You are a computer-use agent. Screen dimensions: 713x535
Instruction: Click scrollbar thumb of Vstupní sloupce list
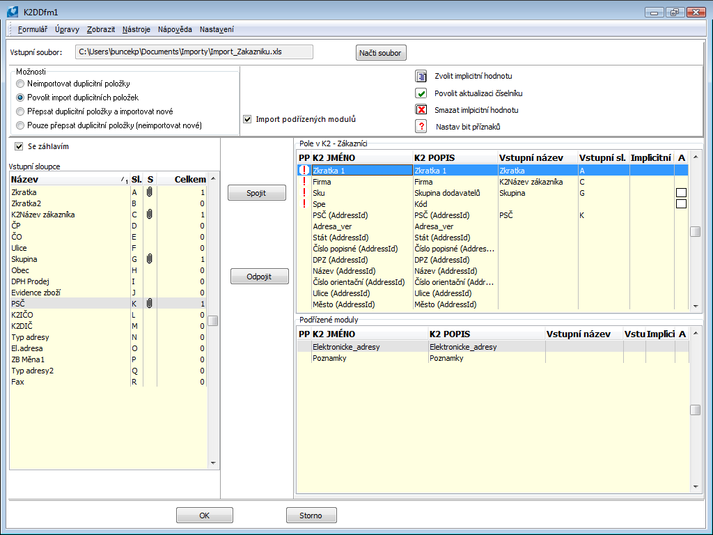[x=213, y=320]
